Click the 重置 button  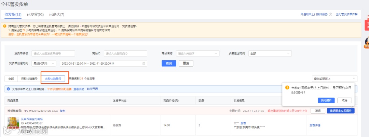[x=186, y=64]
